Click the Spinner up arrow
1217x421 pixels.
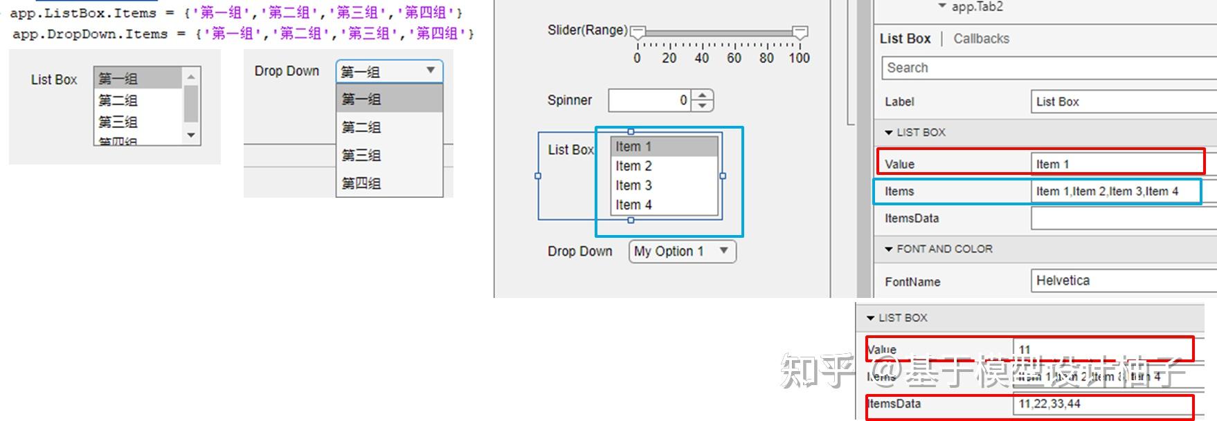(x=701, y=95)
